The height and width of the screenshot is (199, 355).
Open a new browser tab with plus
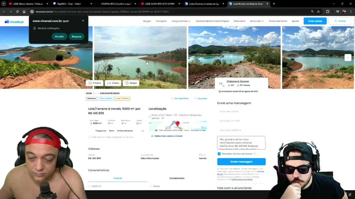pyautogui.click(x=274, y=4)
